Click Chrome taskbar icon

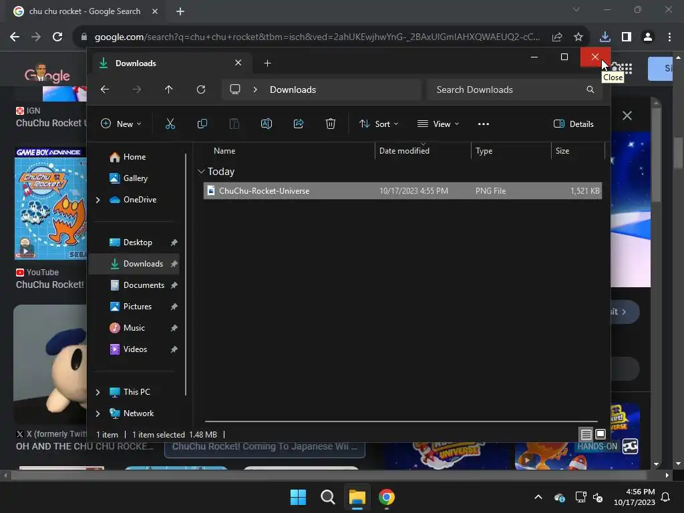coord(387,497)
